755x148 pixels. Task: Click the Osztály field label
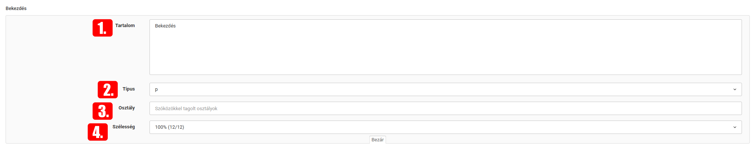click(x=127, y=108)
